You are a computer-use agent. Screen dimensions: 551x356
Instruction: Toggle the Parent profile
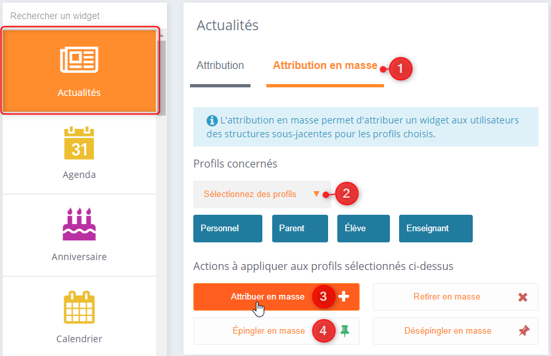click(300, 229)
